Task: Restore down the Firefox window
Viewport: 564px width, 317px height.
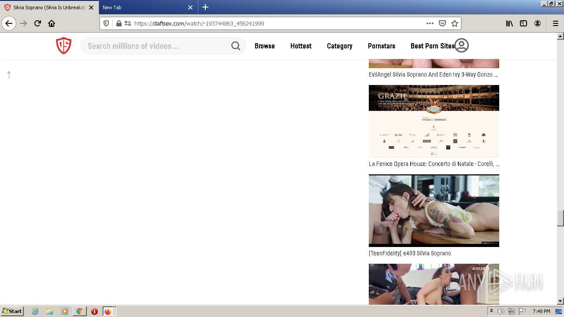Action: [551, 4]
